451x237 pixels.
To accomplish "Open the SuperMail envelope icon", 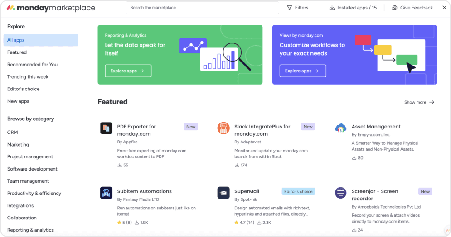I will [223, 193].
